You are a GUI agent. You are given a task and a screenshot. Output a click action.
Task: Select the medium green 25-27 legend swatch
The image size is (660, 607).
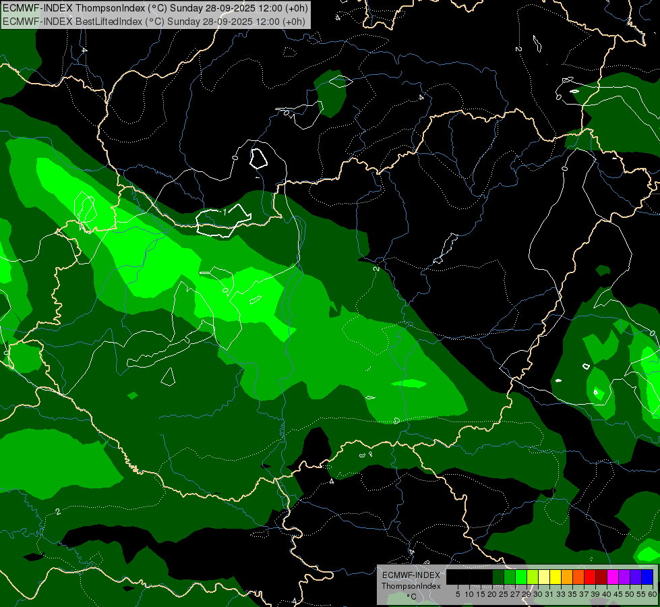pyautogui.click(x=510, y=577)
